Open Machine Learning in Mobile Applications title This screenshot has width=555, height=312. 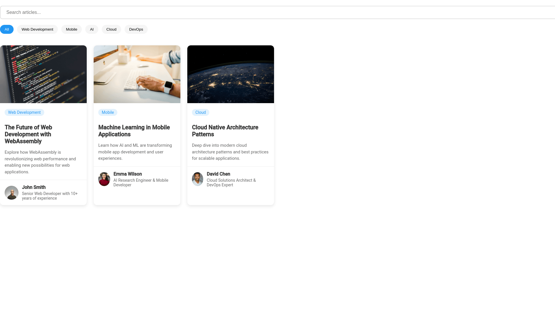tap(134, 131)
